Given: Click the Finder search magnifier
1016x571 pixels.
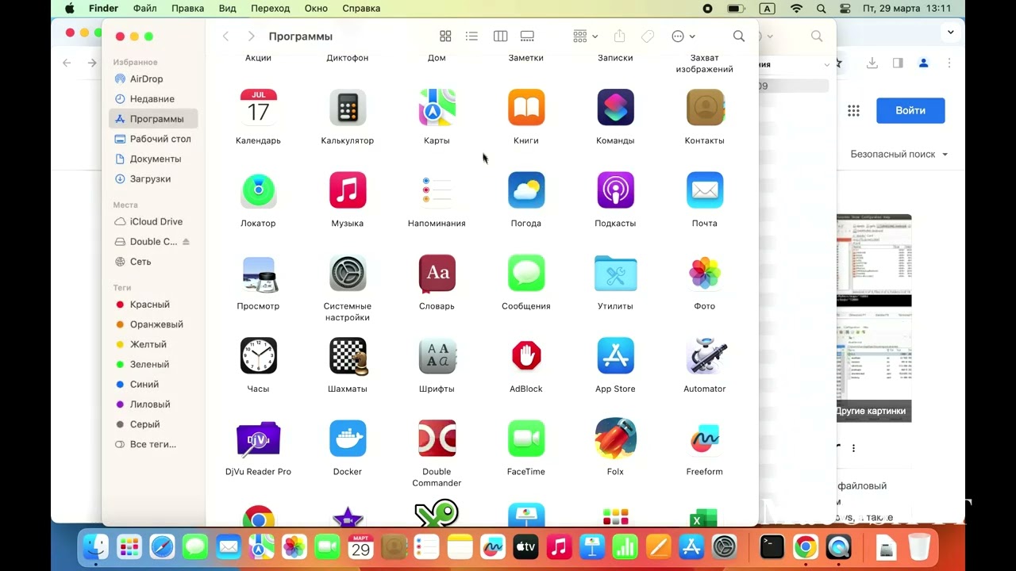Looking at the screenshot, I should pyautogui.click(x=739, y=36).
